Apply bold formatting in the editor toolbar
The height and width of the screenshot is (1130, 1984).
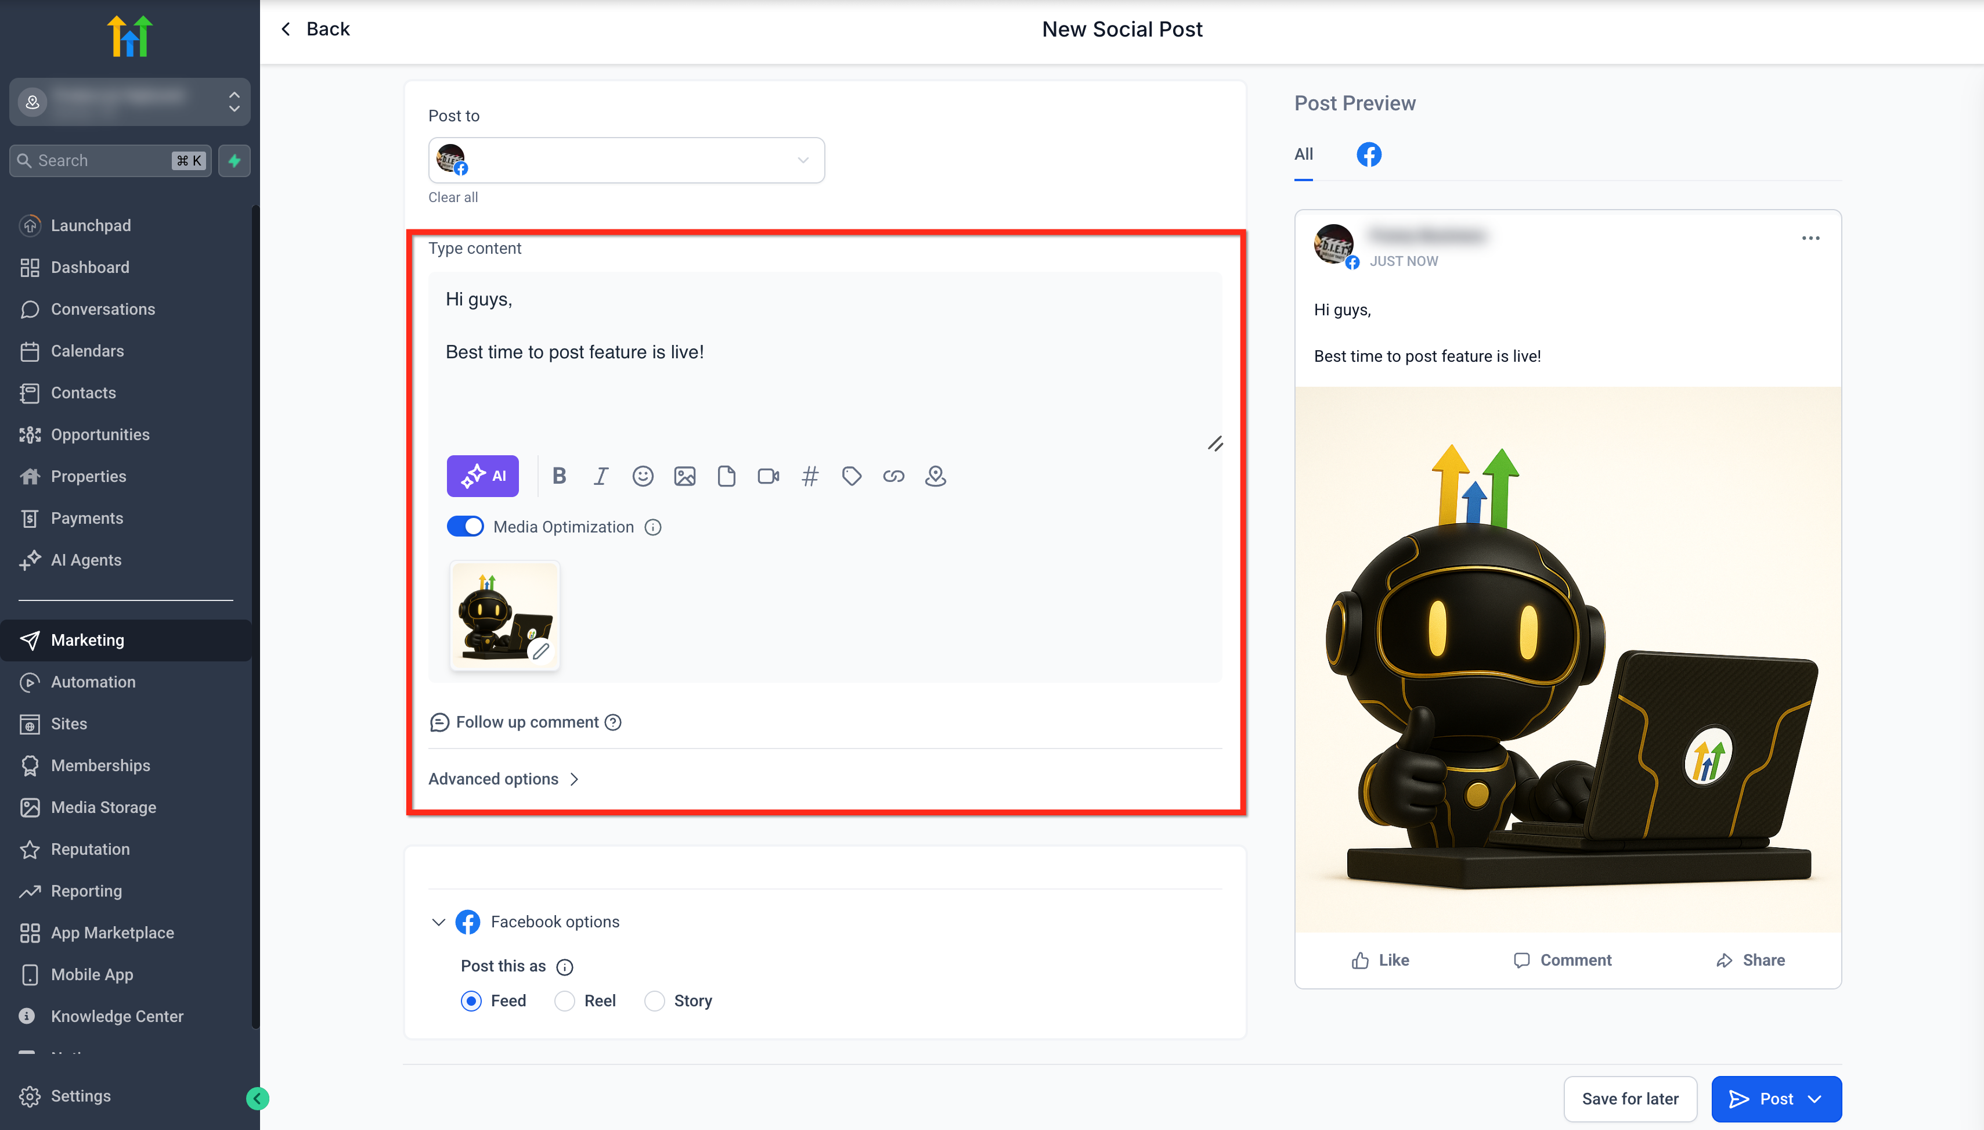coord(559,476)
